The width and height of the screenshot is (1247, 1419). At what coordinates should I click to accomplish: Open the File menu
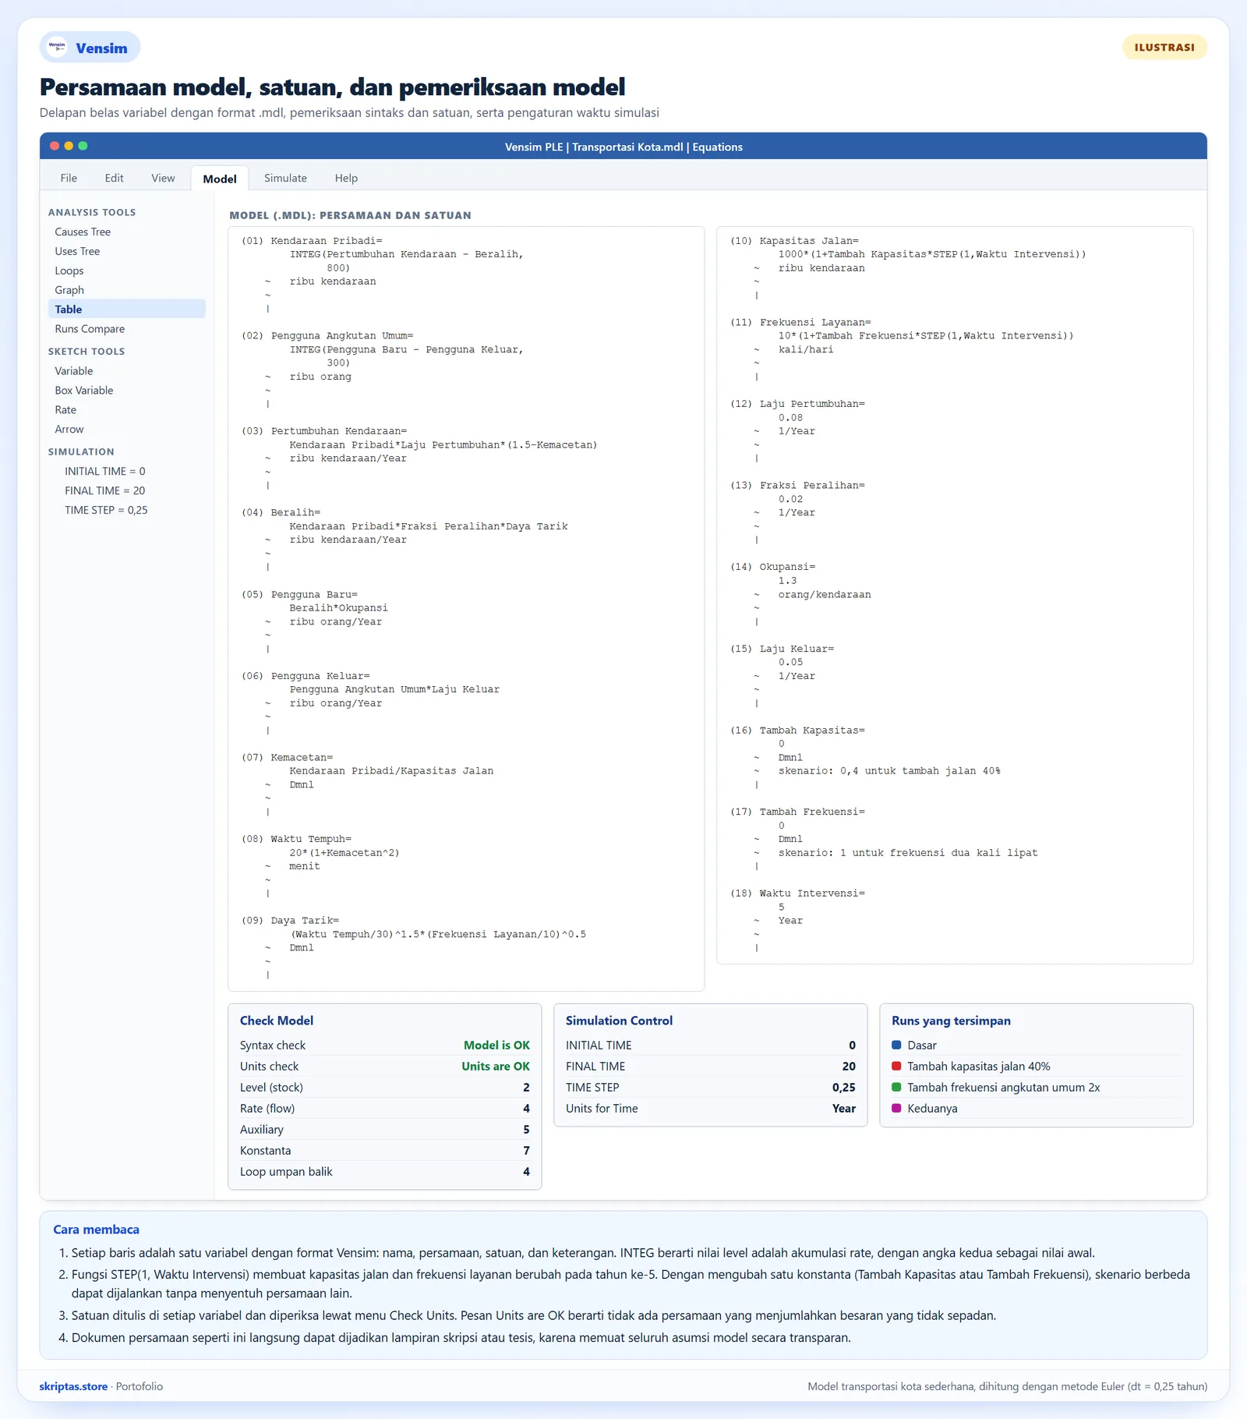(x=69, y=178)
